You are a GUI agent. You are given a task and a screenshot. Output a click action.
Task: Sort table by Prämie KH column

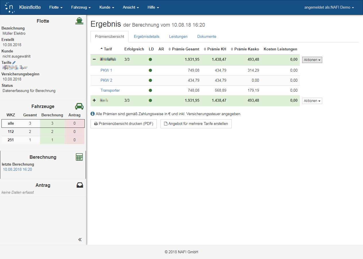tap(215, 49)
